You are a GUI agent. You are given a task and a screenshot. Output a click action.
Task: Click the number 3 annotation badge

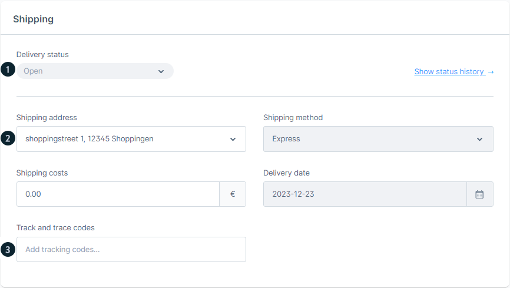coord(8,250)
